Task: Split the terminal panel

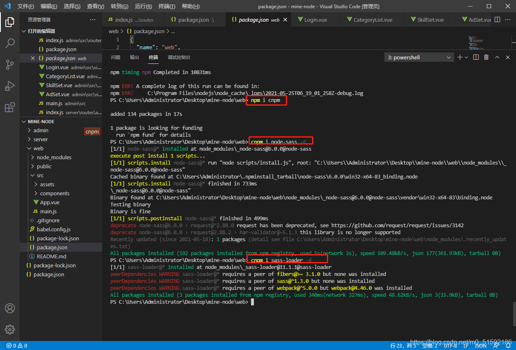Action: pyautogui.click(x=476, y=57)
